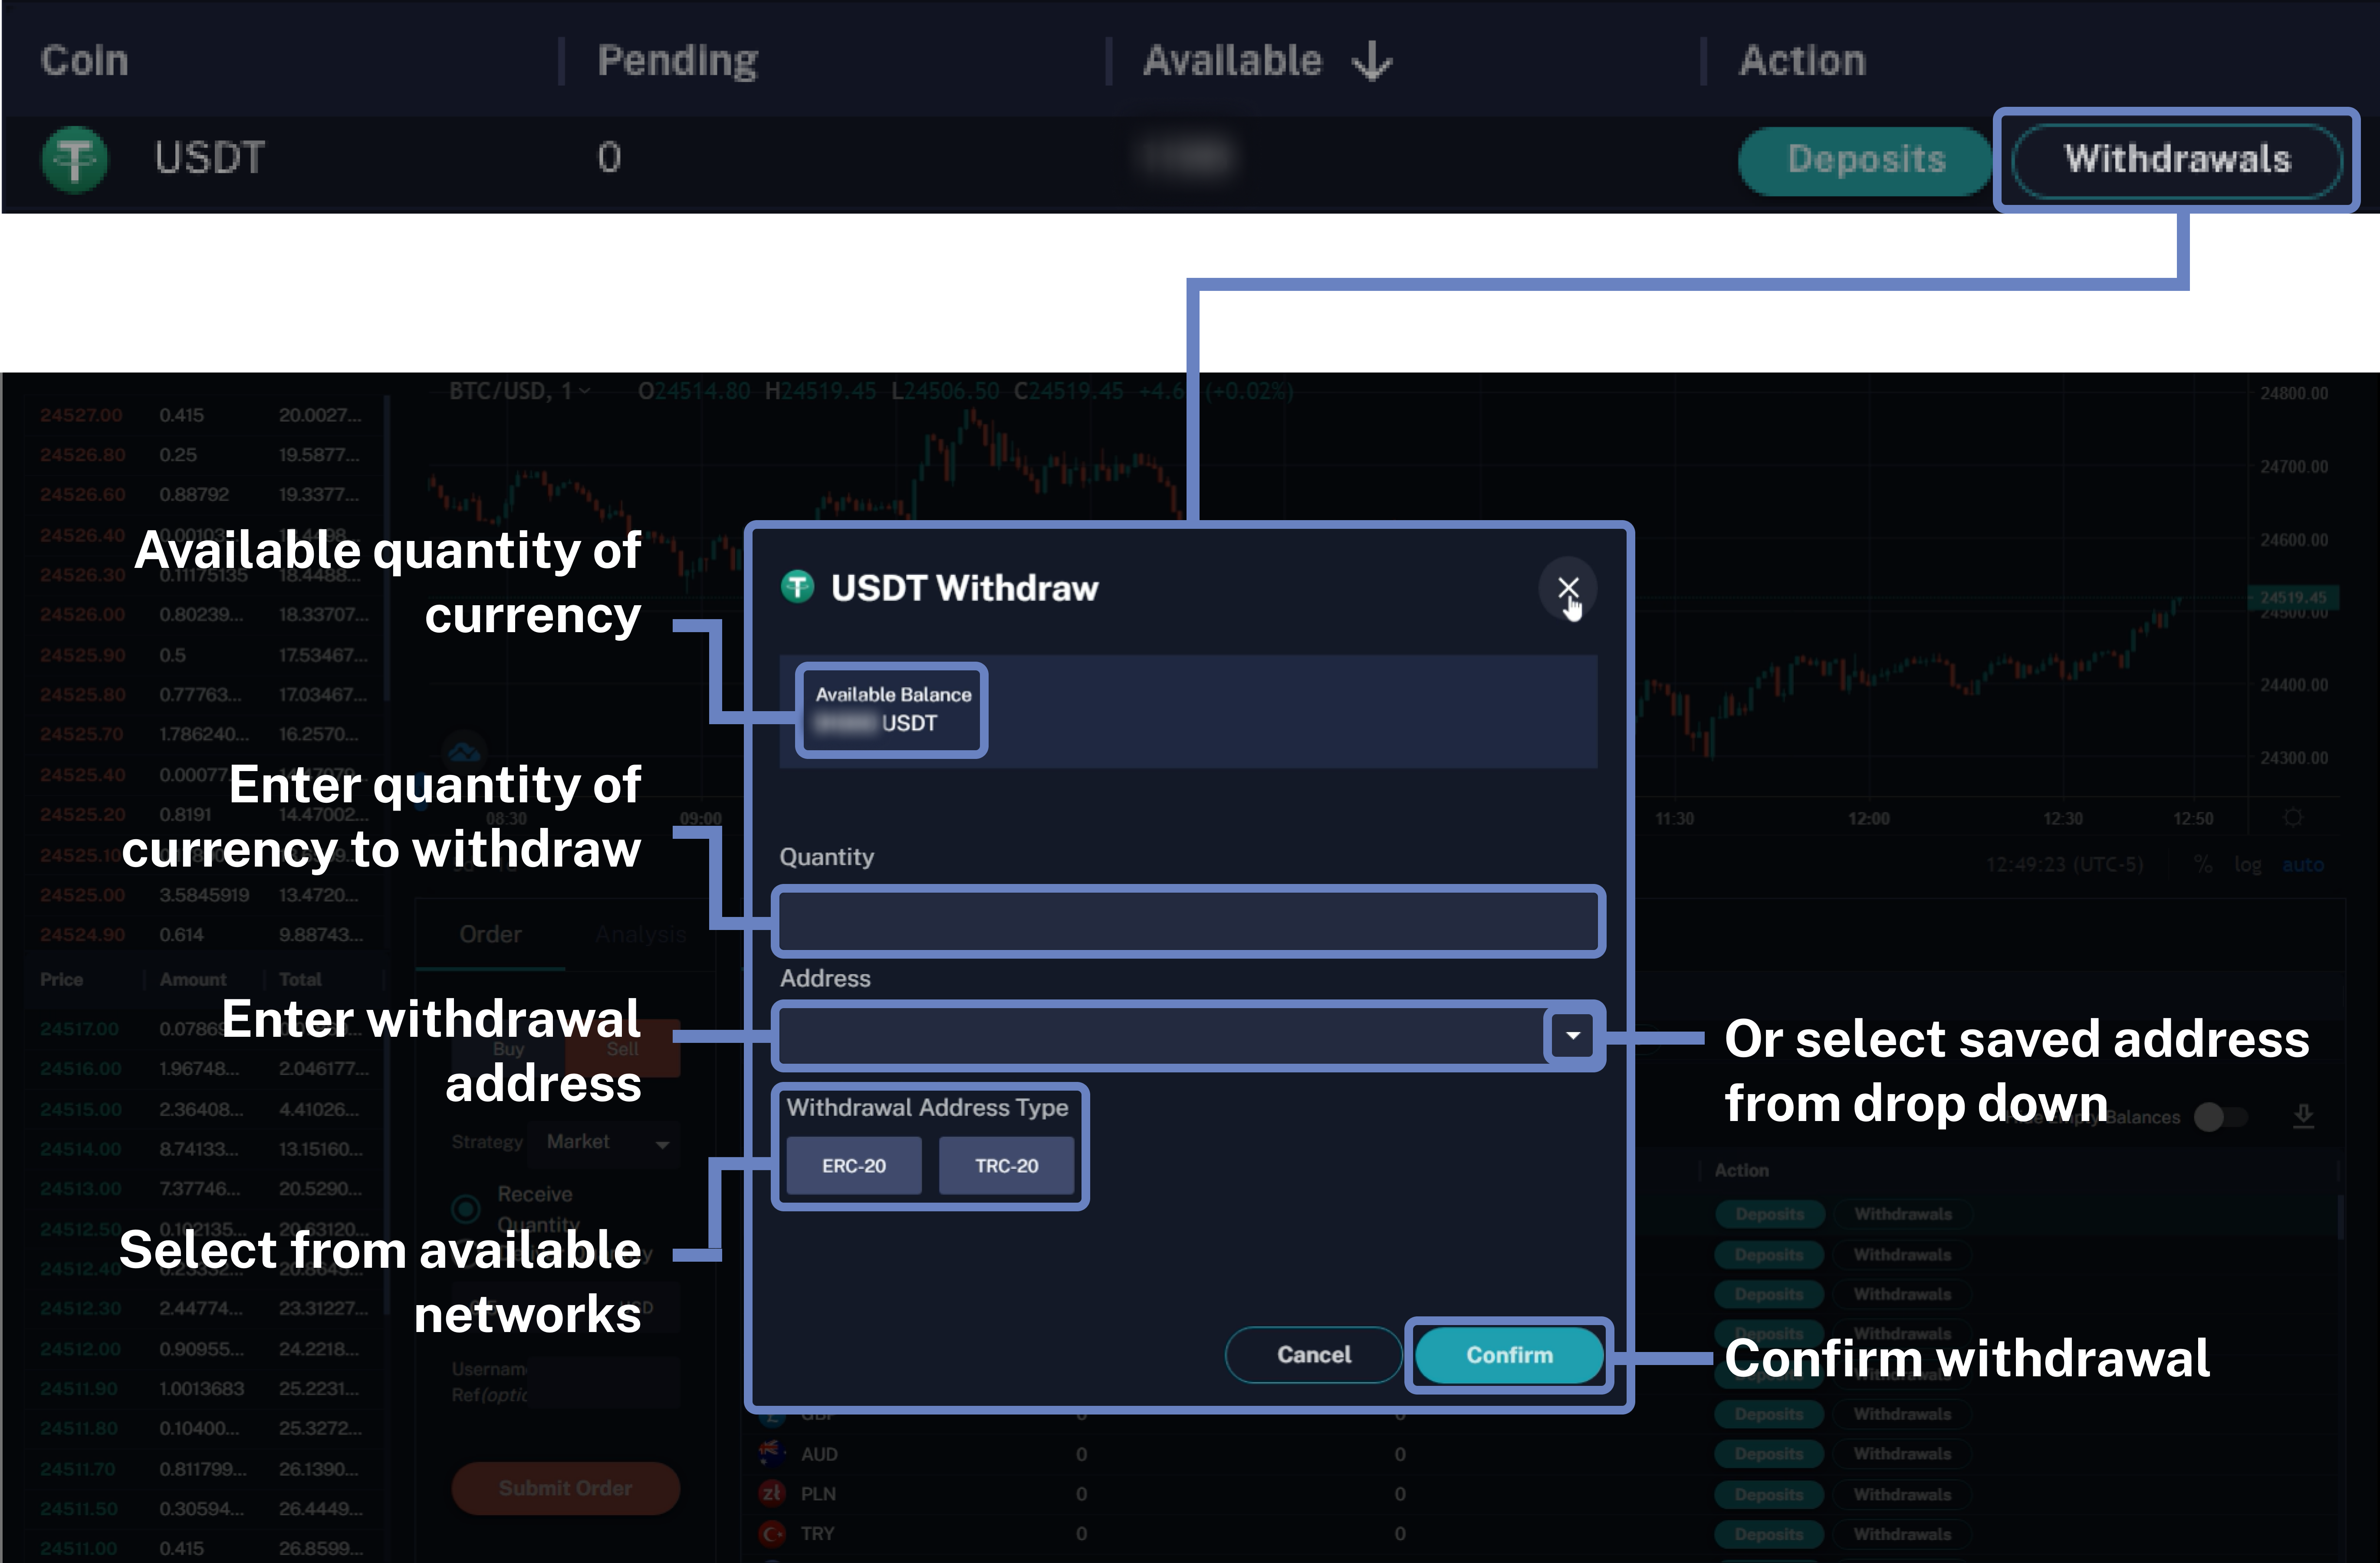Screen dimensions: 2380x1563
Task: Toggle Hide Empty Balances switch
Action: point(2219,1117)
